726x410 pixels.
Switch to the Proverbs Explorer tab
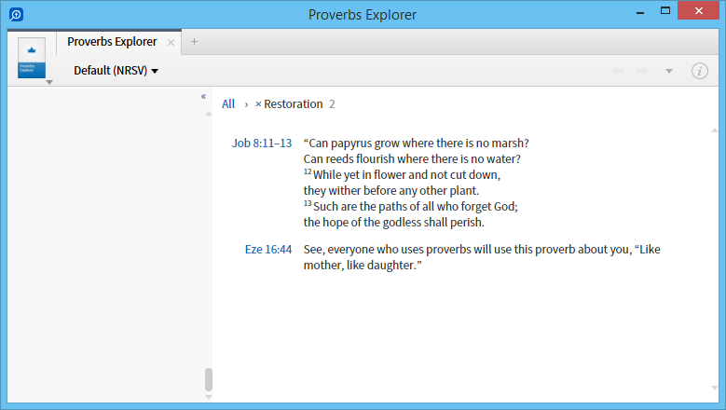(x=112, y=42)
